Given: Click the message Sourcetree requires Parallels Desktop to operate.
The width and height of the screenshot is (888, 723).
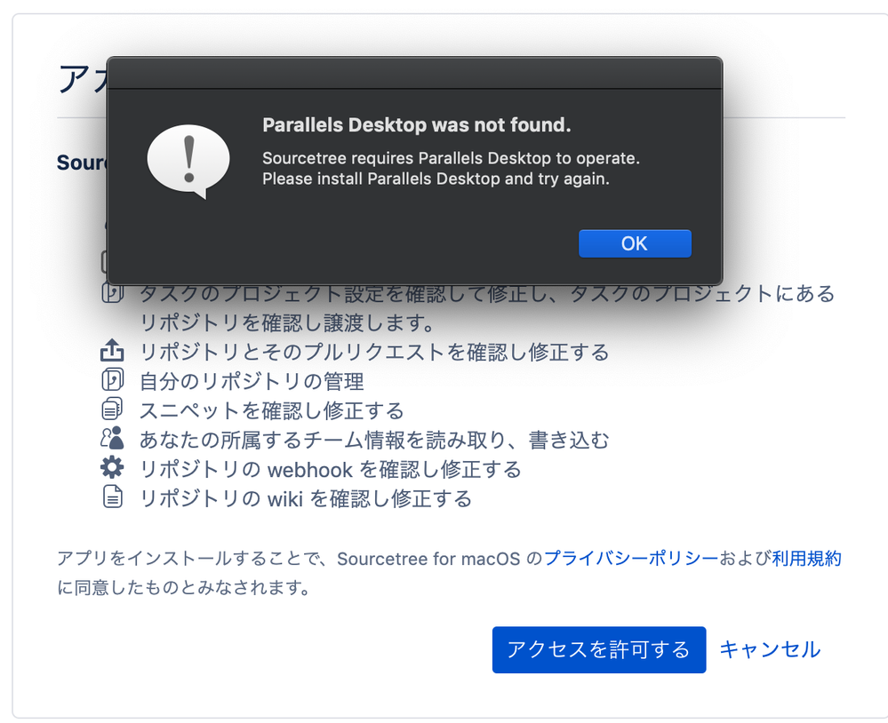Looking at the screenshot, I should (x=451, y=158).
